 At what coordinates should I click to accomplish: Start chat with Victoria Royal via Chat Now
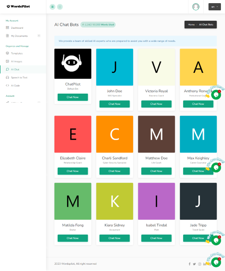click(x=157, y=104)
